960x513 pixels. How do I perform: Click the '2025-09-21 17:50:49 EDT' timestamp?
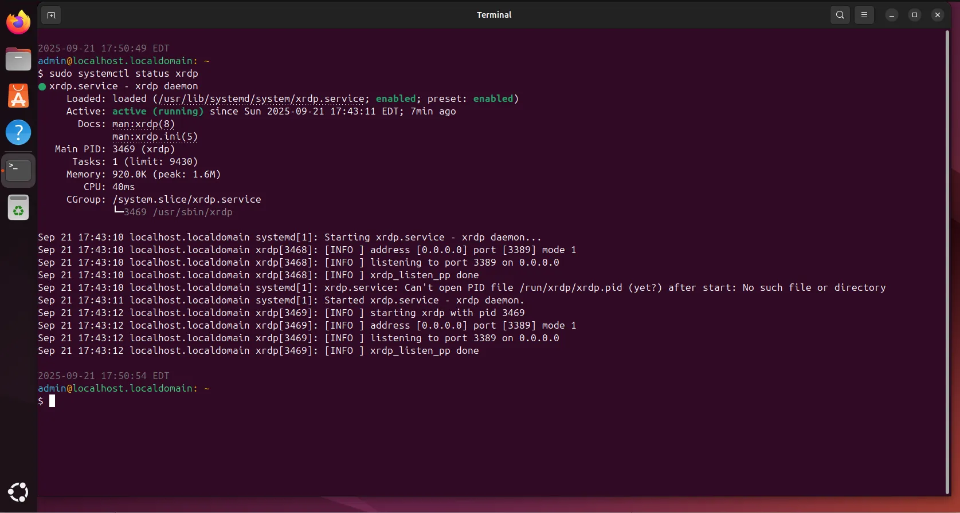(x=104, y=48)
